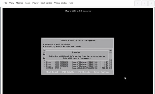Screen dimensions: 155x94
Task: Open the Macros menu
Action: click(19, 3)
